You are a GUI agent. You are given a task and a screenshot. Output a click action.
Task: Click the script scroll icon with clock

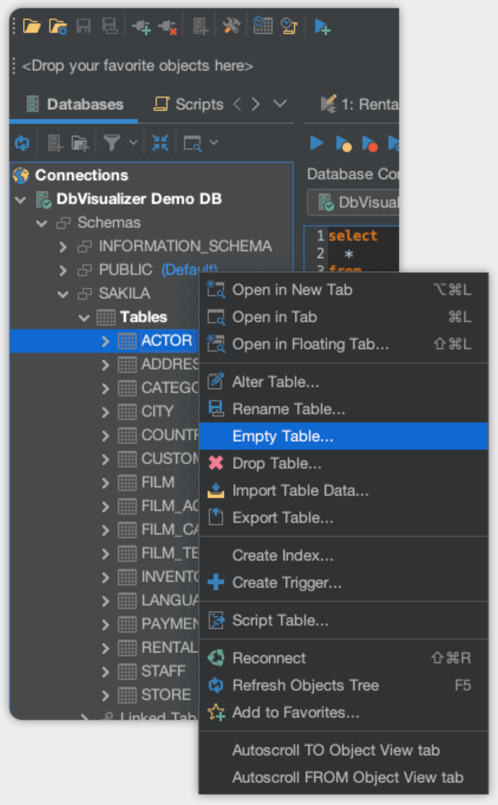point(289,25)
